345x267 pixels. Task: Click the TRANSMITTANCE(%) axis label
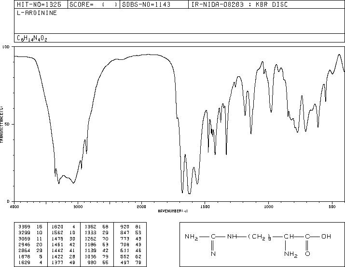[x=1, y=125]
